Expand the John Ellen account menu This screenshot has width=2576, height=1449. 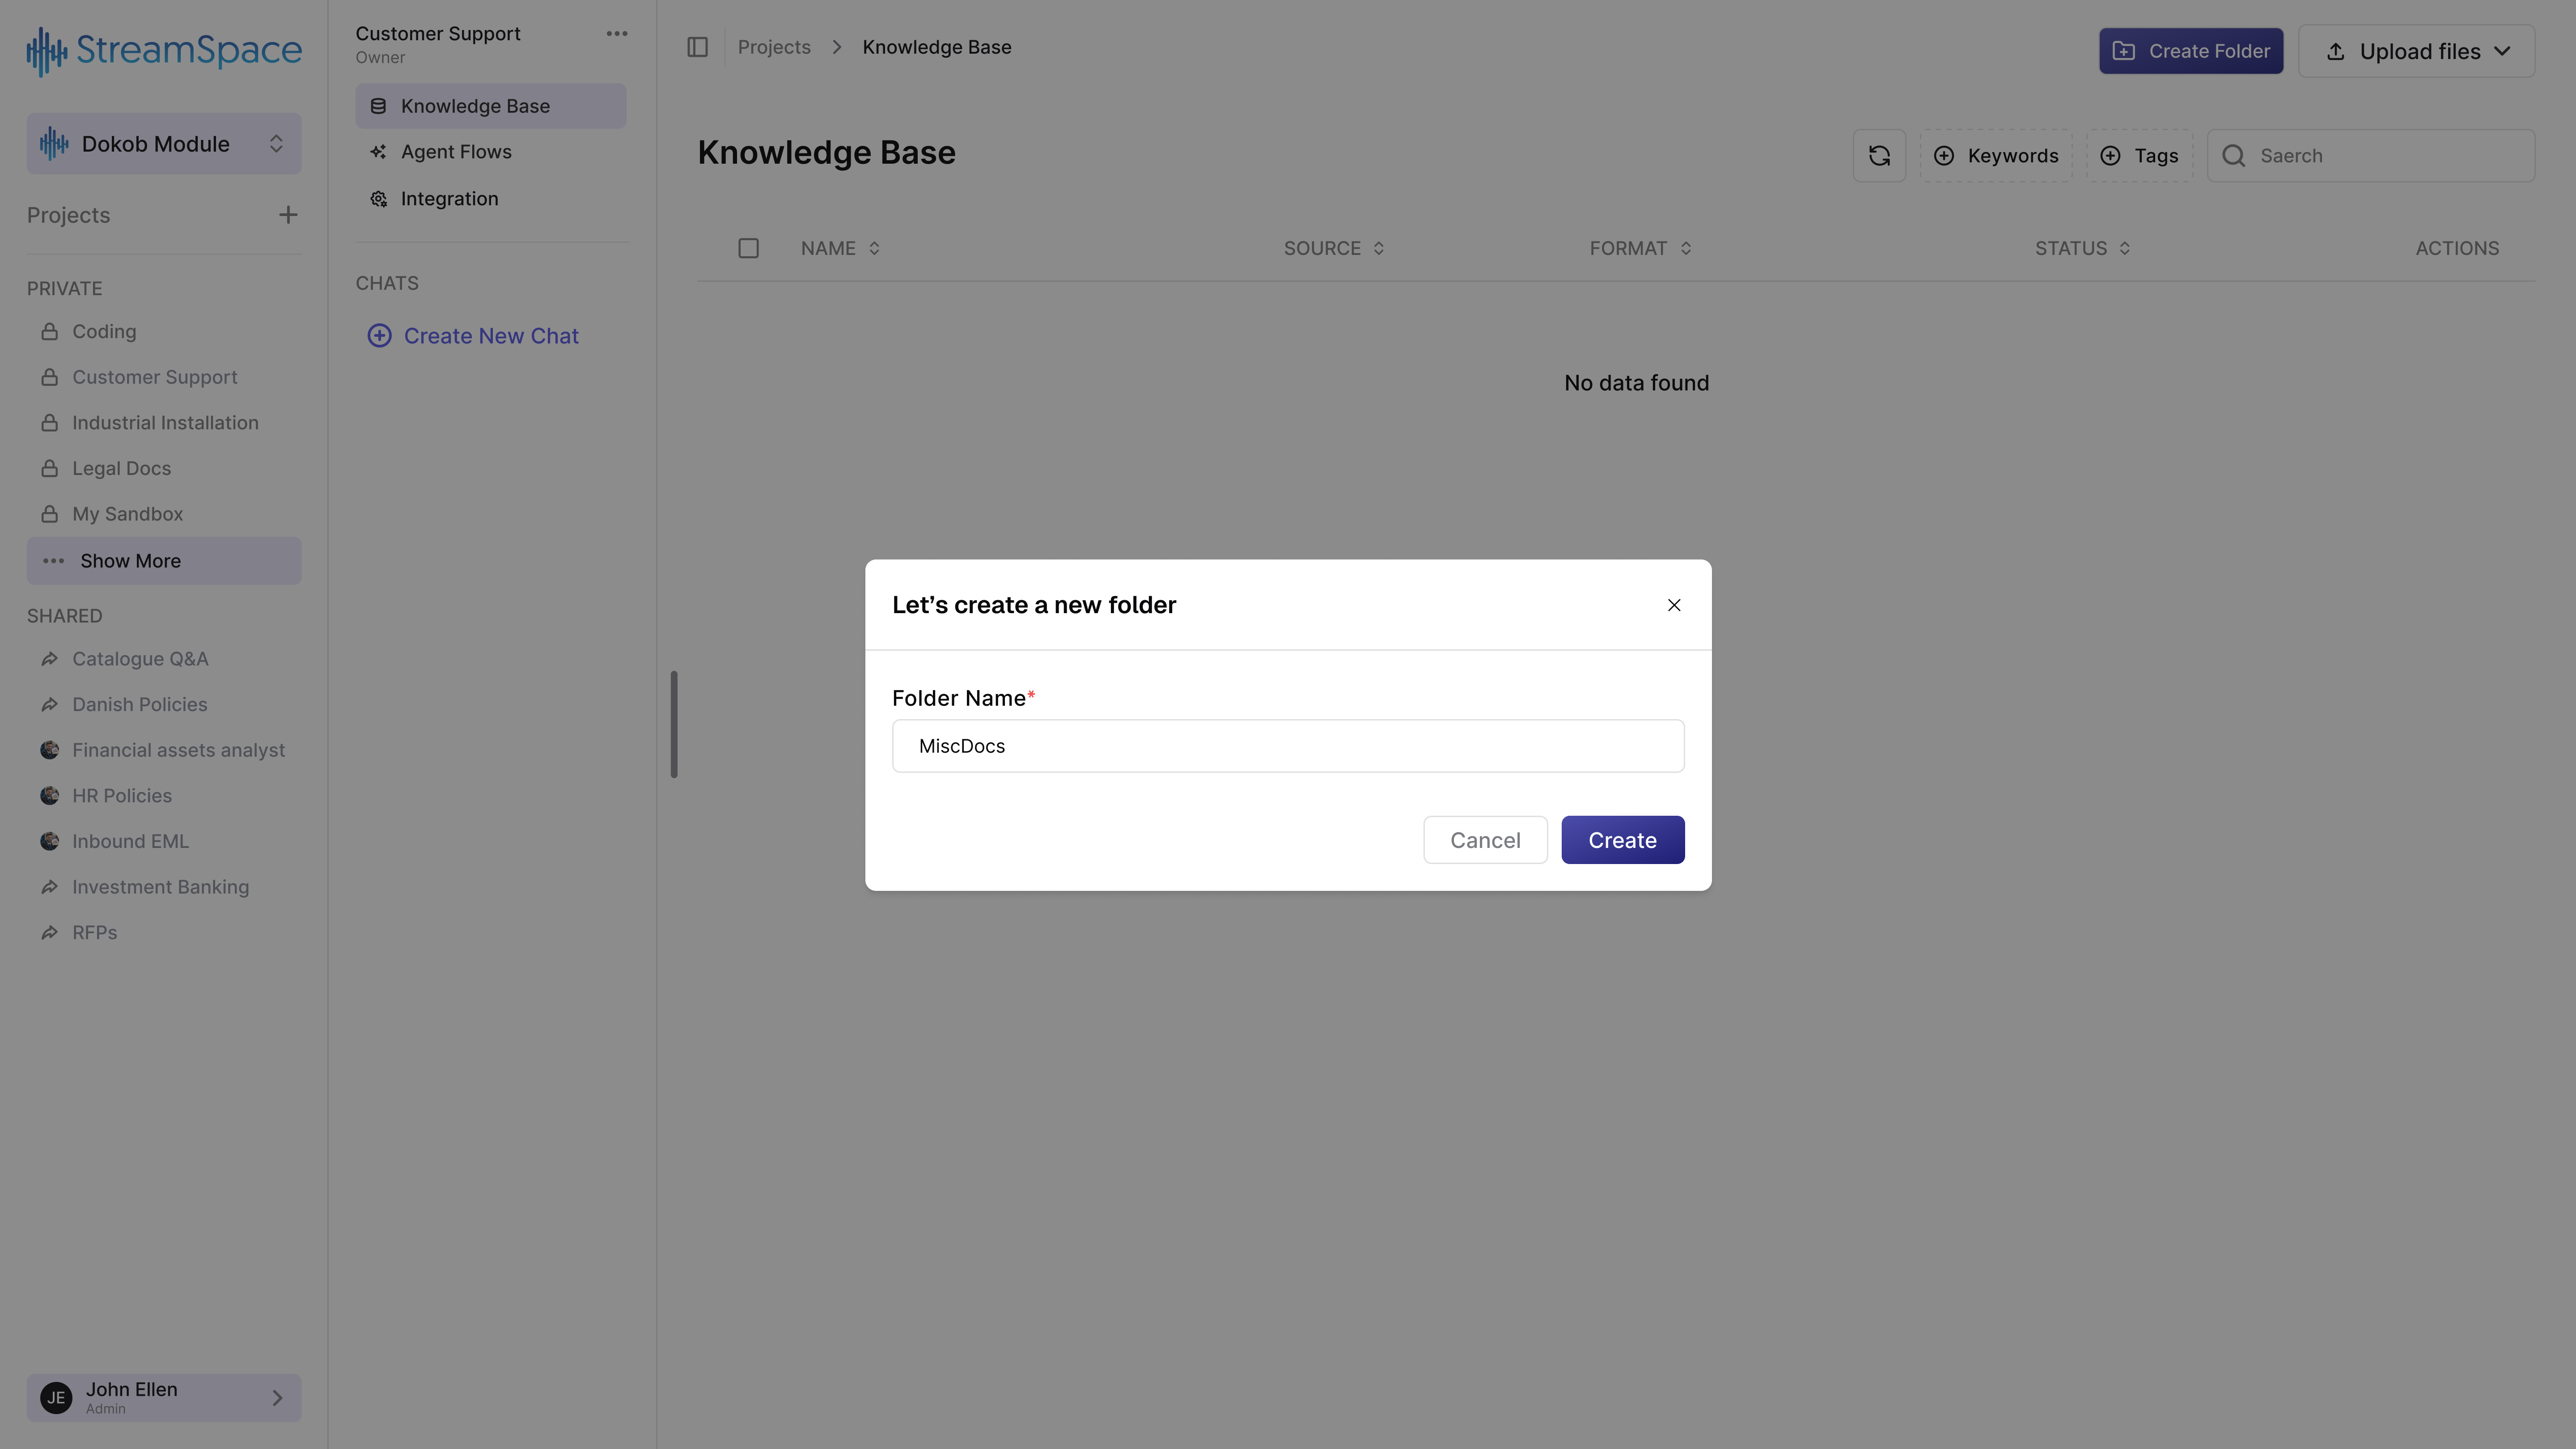[164, 1398]
